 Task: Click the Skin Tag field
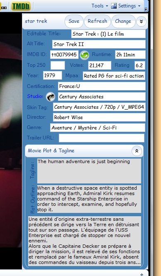pyautogui.click(x=99, y=107)
